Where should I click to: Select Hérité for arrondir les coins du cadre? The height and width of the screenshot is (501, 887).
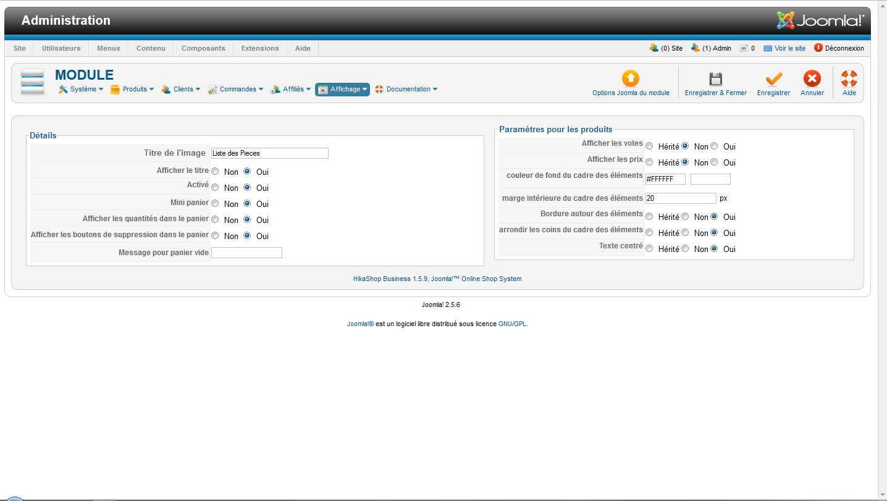click(649, 233)
